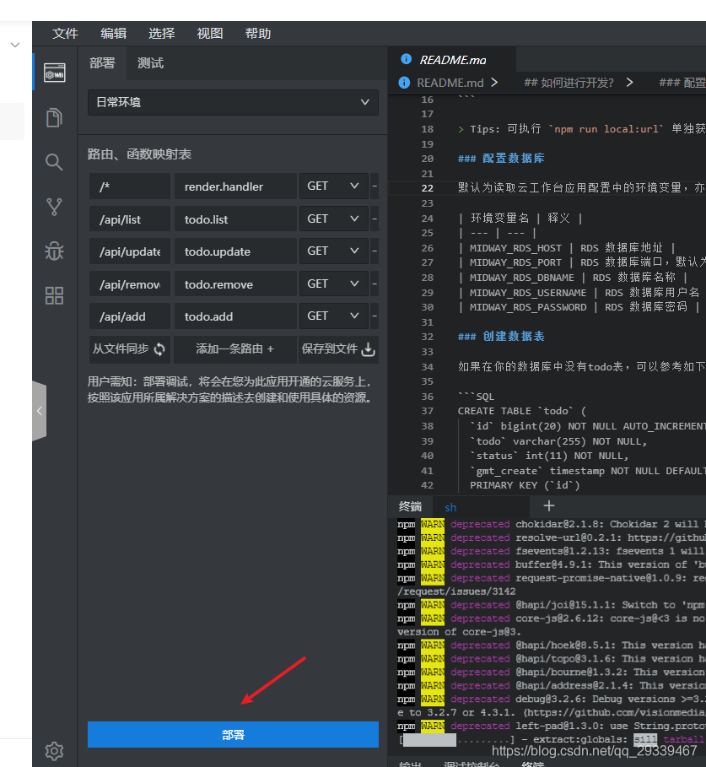Click info icon in README.md breadcrumb

pyautogui.click(x=404, y=82)
